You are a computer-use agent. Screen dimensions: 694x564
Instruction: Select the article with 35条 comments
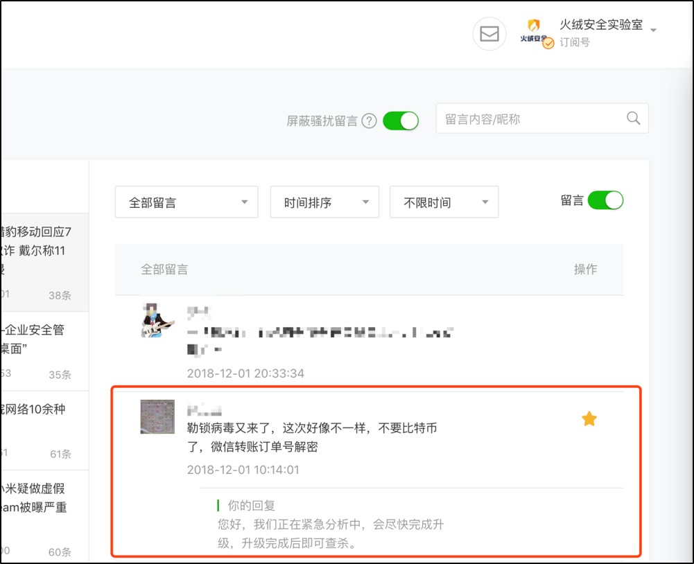(42, 351)
